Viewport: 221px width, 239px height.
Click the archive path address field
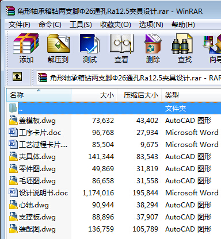pyautogui.click(x=128, y=78)
